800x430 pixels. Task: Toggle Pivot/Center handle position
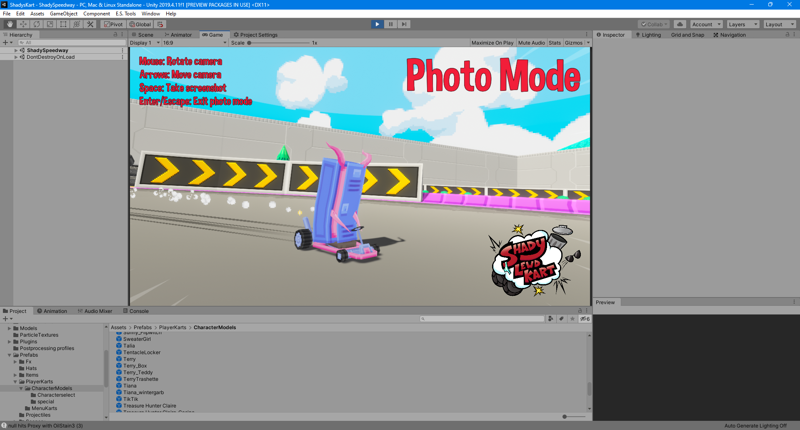coord(113,24)
